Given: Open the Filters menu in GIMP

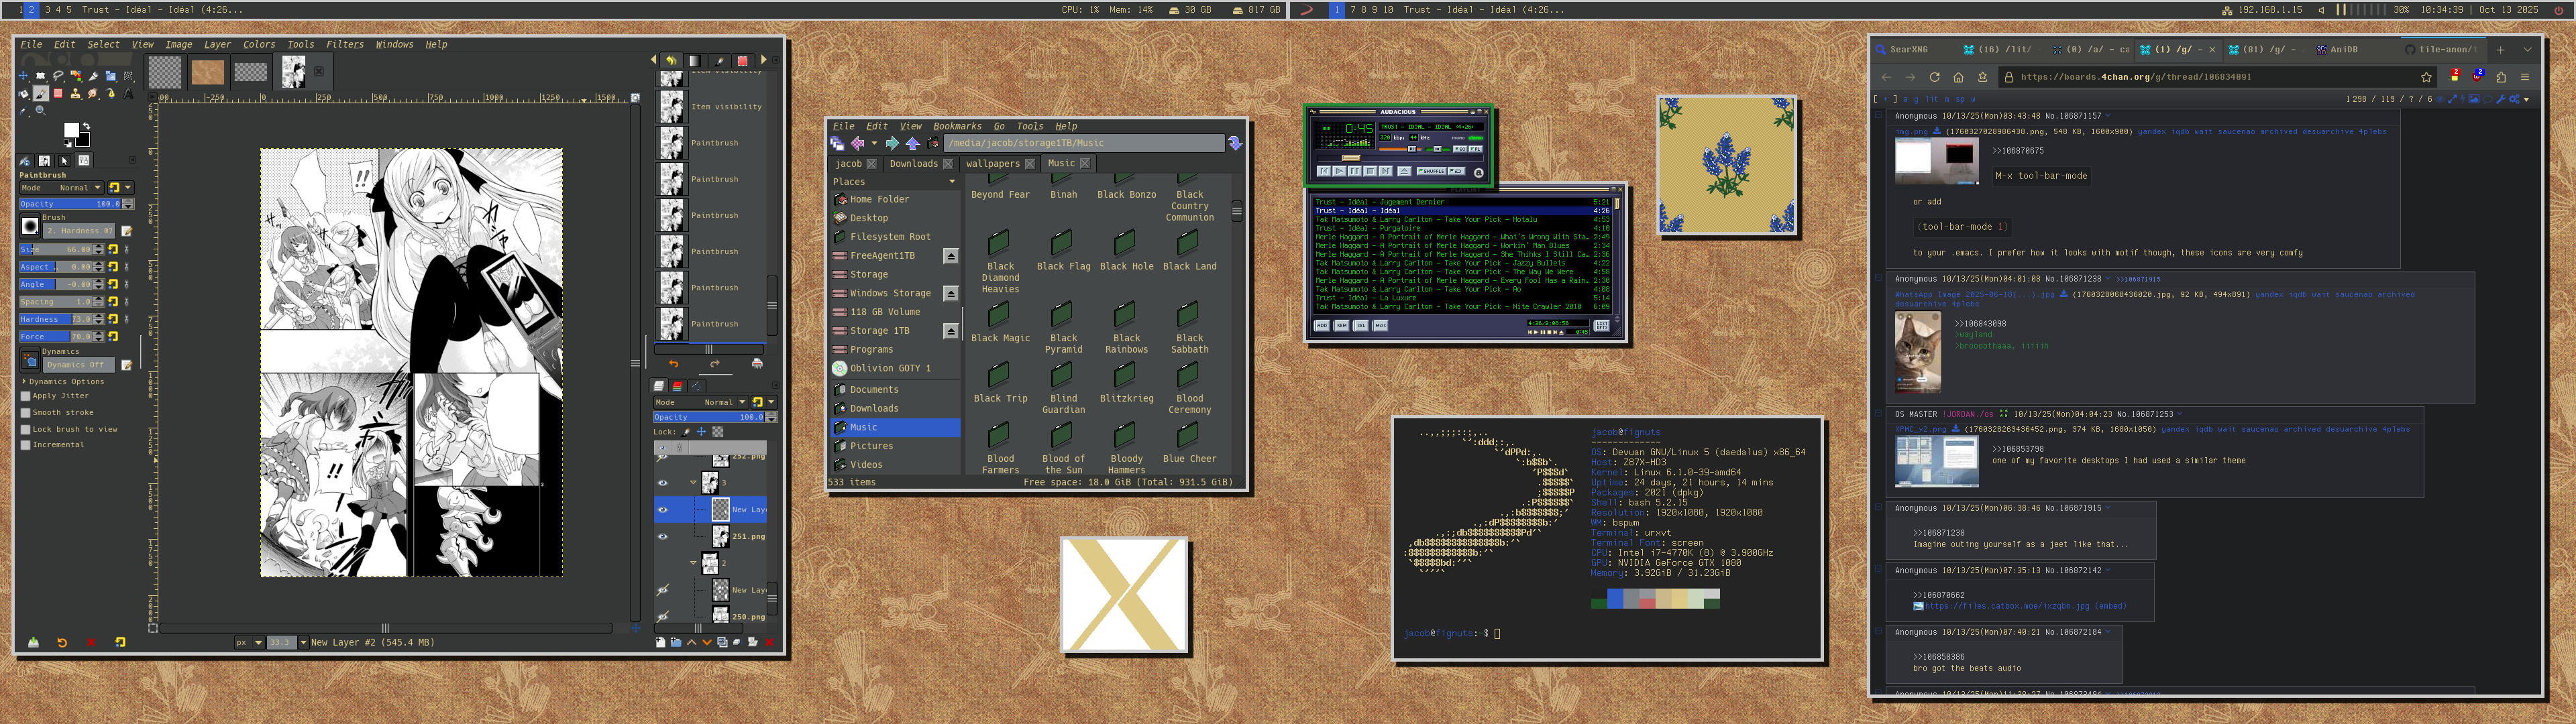Looking at the screenshot, I should click(344, 45).
